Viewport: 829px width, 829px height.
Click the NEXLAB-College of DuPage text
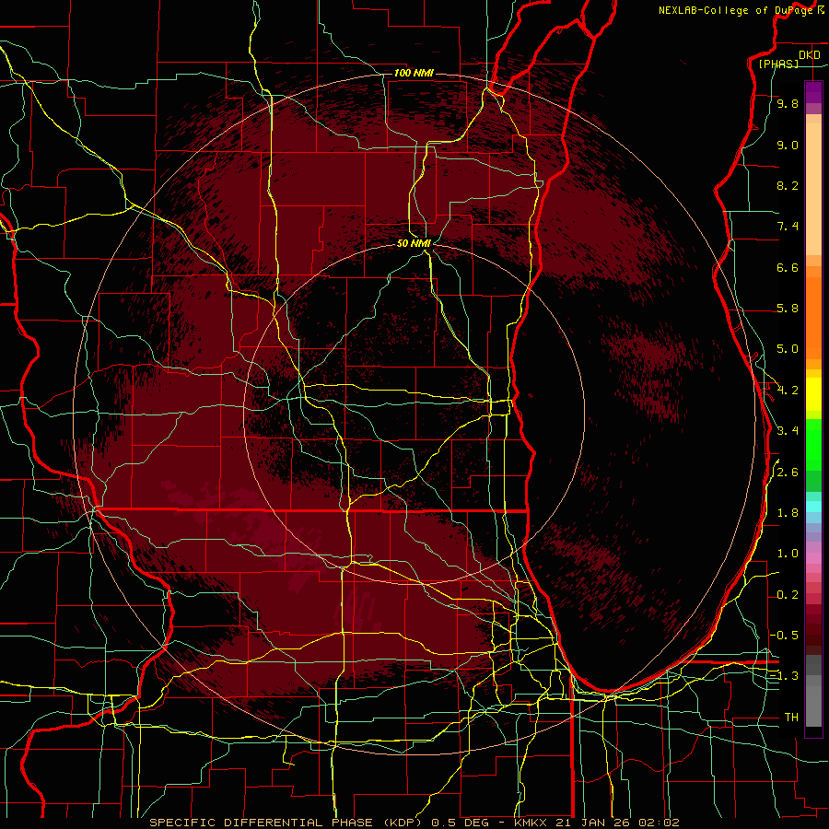pos(735,10)
